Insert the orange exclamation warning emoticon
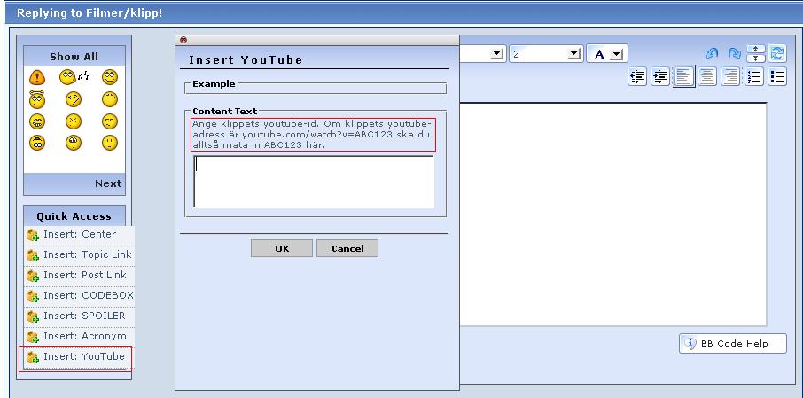Image resolution: width=803 pixels, height=398 pixels. coord(37,78)
